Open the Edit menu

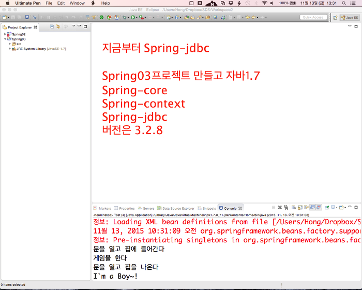tap(61, 3)
